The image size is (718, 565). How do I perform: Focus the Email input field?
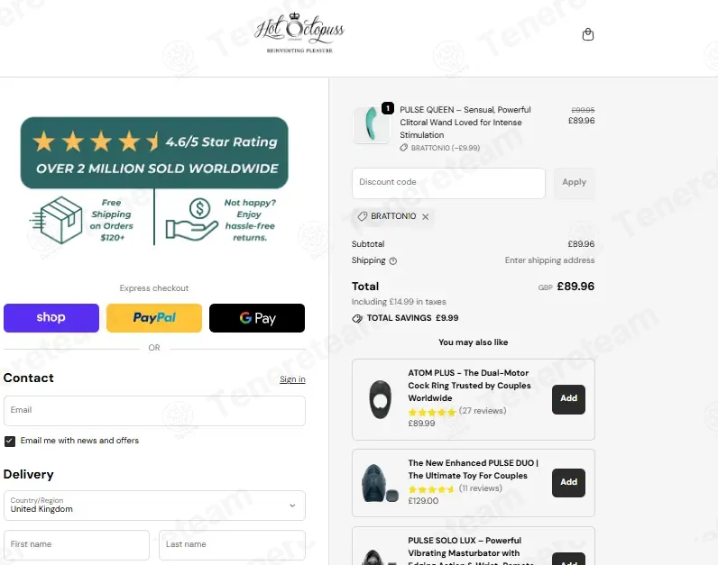point(154,411)
